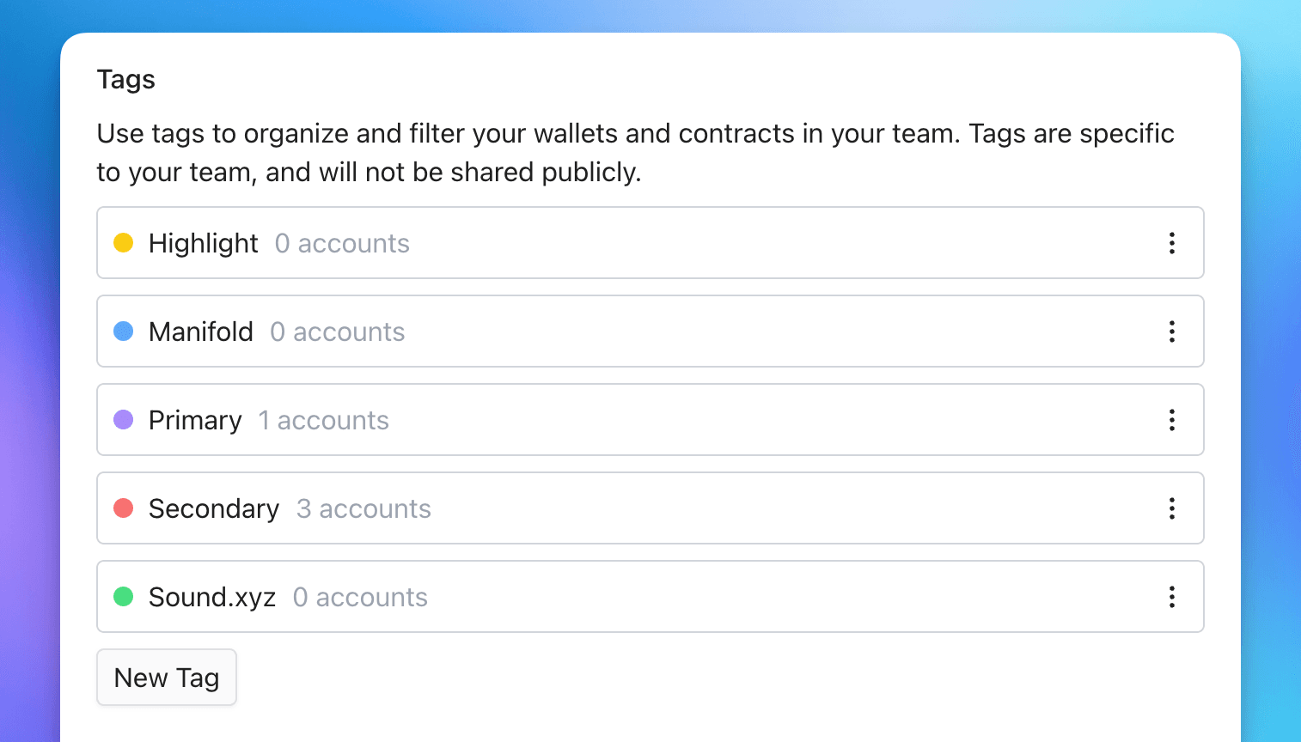
Task: Click the green dot beside Sound.xyz
Action: tap(124, 597)
